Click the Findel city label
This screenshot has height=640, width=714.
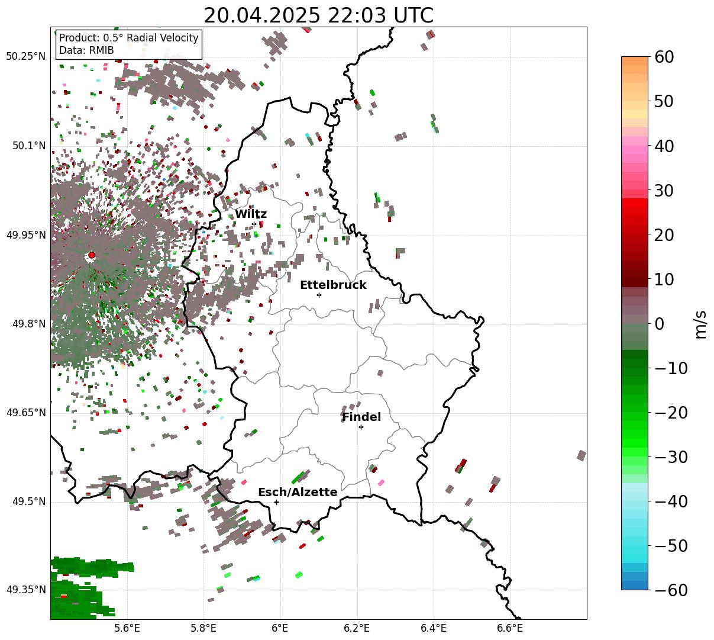361,417
